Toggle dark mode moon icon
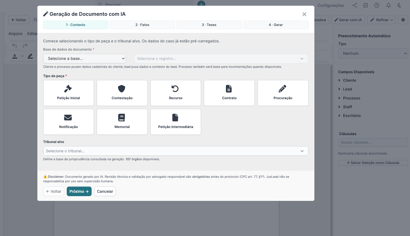The height and width of the screenshot is (236, 410). [400, 5]
